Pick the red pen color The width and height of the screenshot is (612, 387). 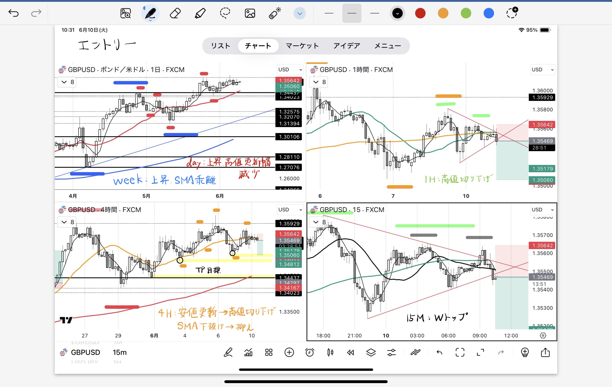pos(420,13)
